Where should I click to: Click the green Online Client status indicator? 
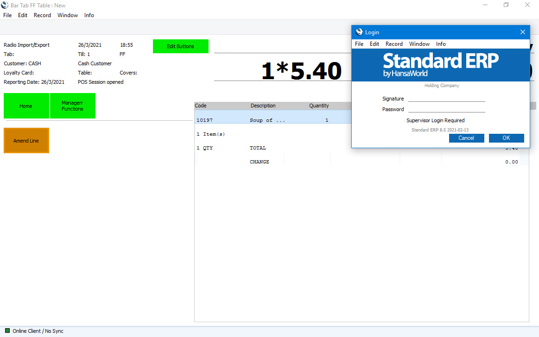[7, 331]
